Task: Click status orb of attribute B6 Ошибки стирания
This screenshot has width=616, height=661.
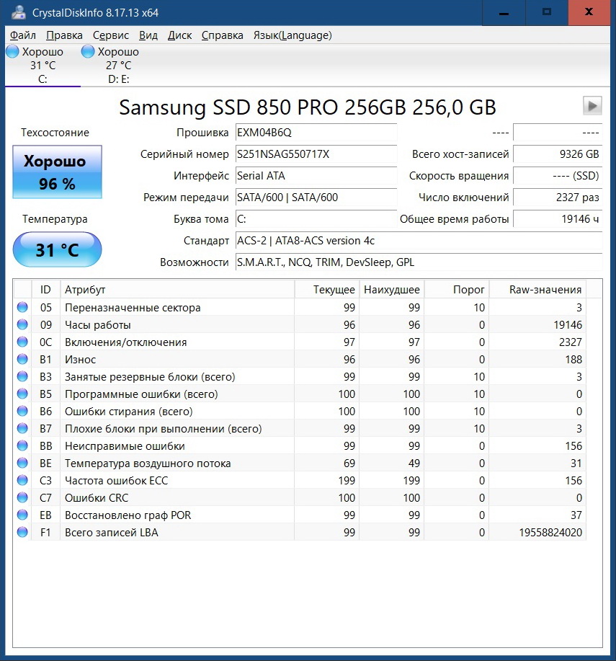Action: [22, 411]
